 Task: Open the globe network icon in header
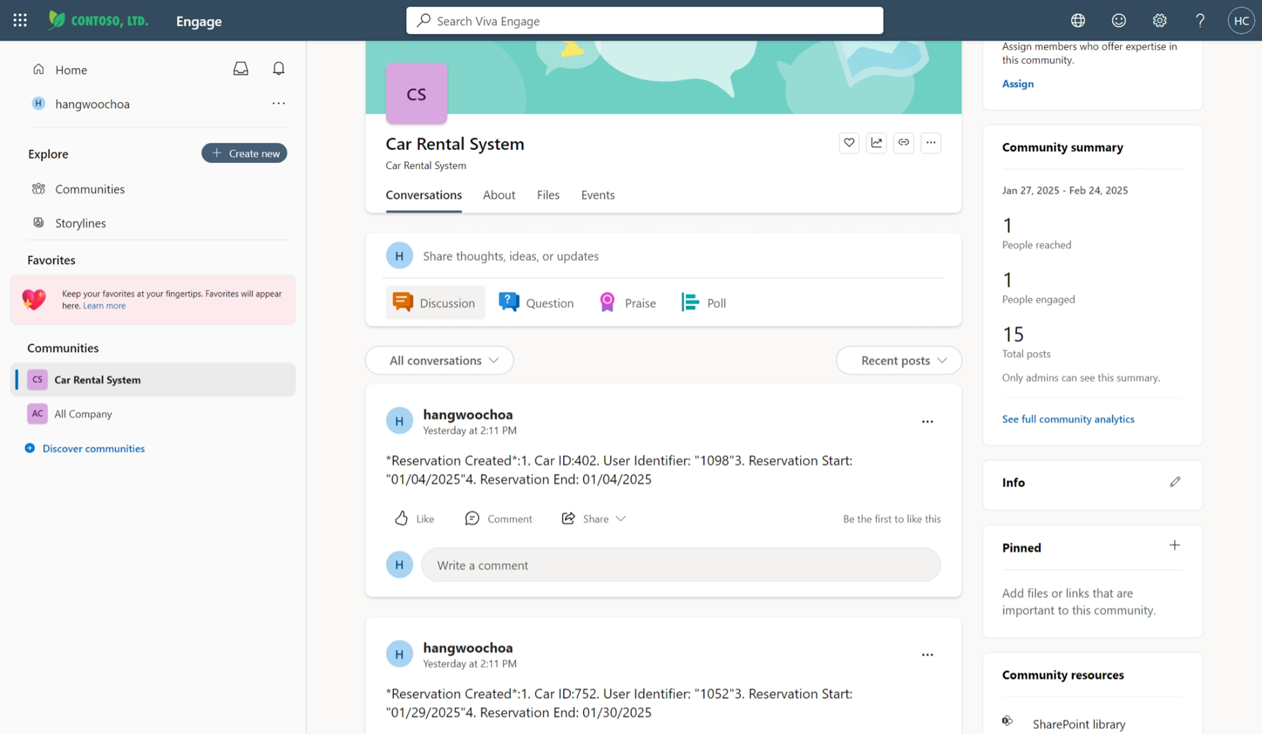click(1078, 20)
